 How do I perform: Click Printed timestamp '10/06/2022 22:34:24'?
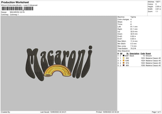(111, 112)
